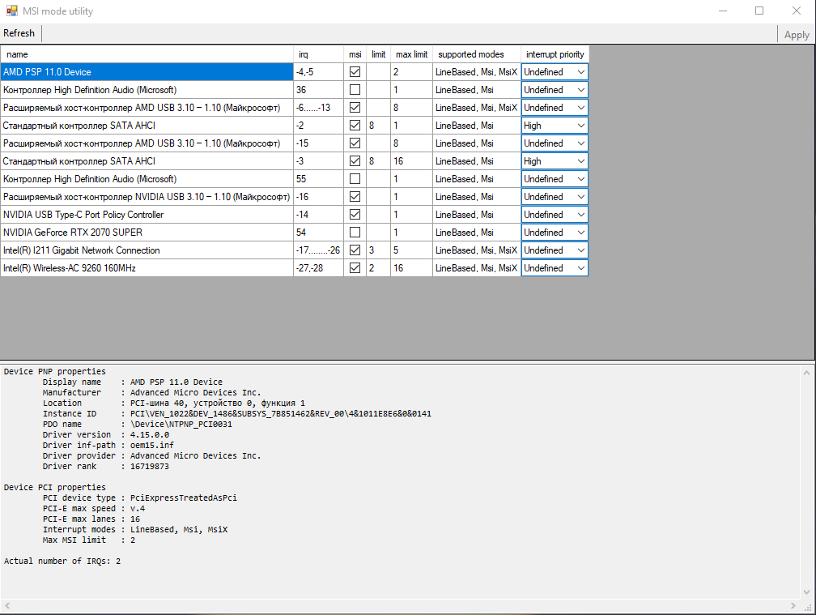The image size is (816, 615).
Task: Click max limit cell of Intel Wireless-AC row
Action: (x=411, y=268)
